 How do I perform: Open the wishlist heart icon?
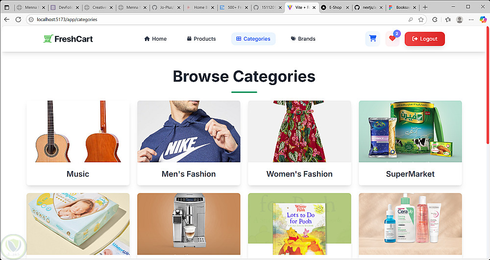pos(392,39)
